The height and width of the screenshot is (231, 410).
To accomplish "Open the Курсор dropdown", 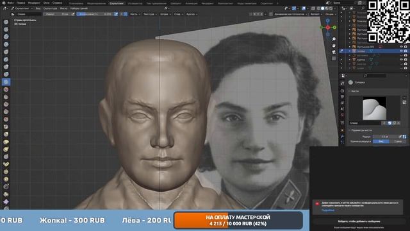I will pyautogui.click(x=192, y=14).
